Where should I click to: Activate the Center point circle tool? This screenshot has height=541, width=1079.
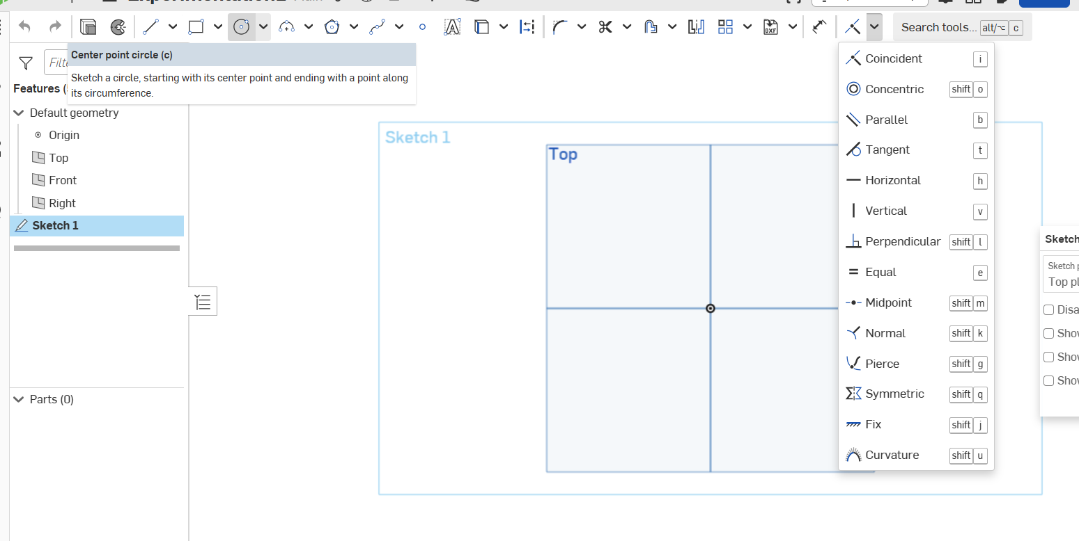[x=241, y=27]
